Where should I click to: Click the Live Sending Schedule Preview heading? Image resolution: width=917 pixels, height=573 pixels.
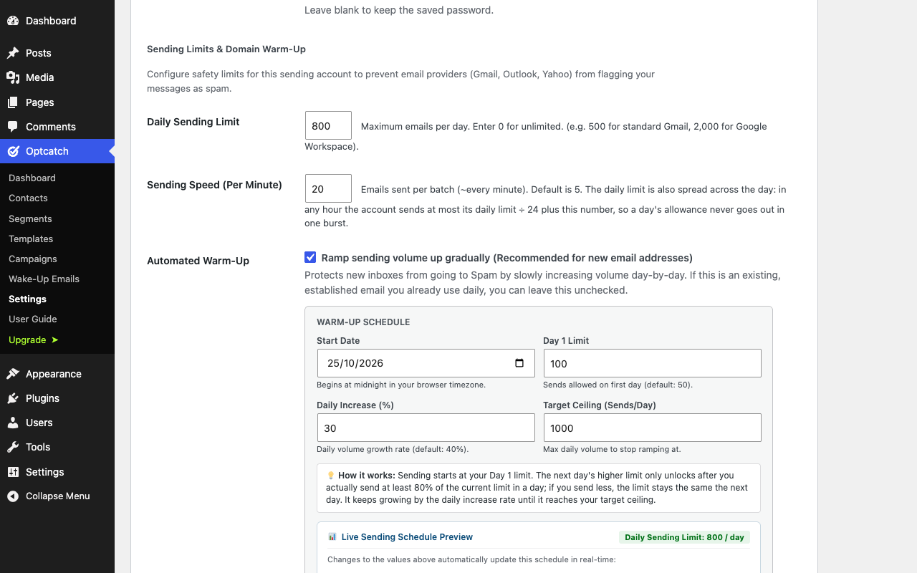coord(407,536)
